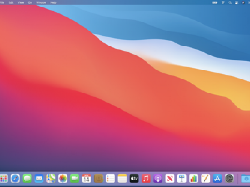Open the Mail app in the Dock
Viewport: 250px width, 187px height.
pos(39,178)
